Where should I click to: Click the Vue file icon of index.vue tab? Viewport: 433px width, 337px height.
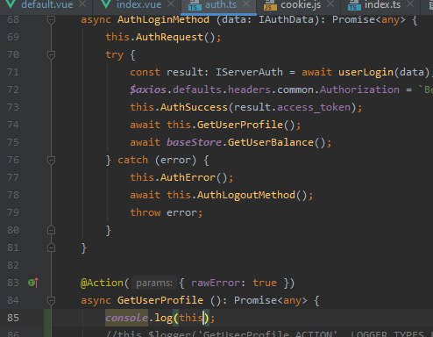tap(106, 4)
